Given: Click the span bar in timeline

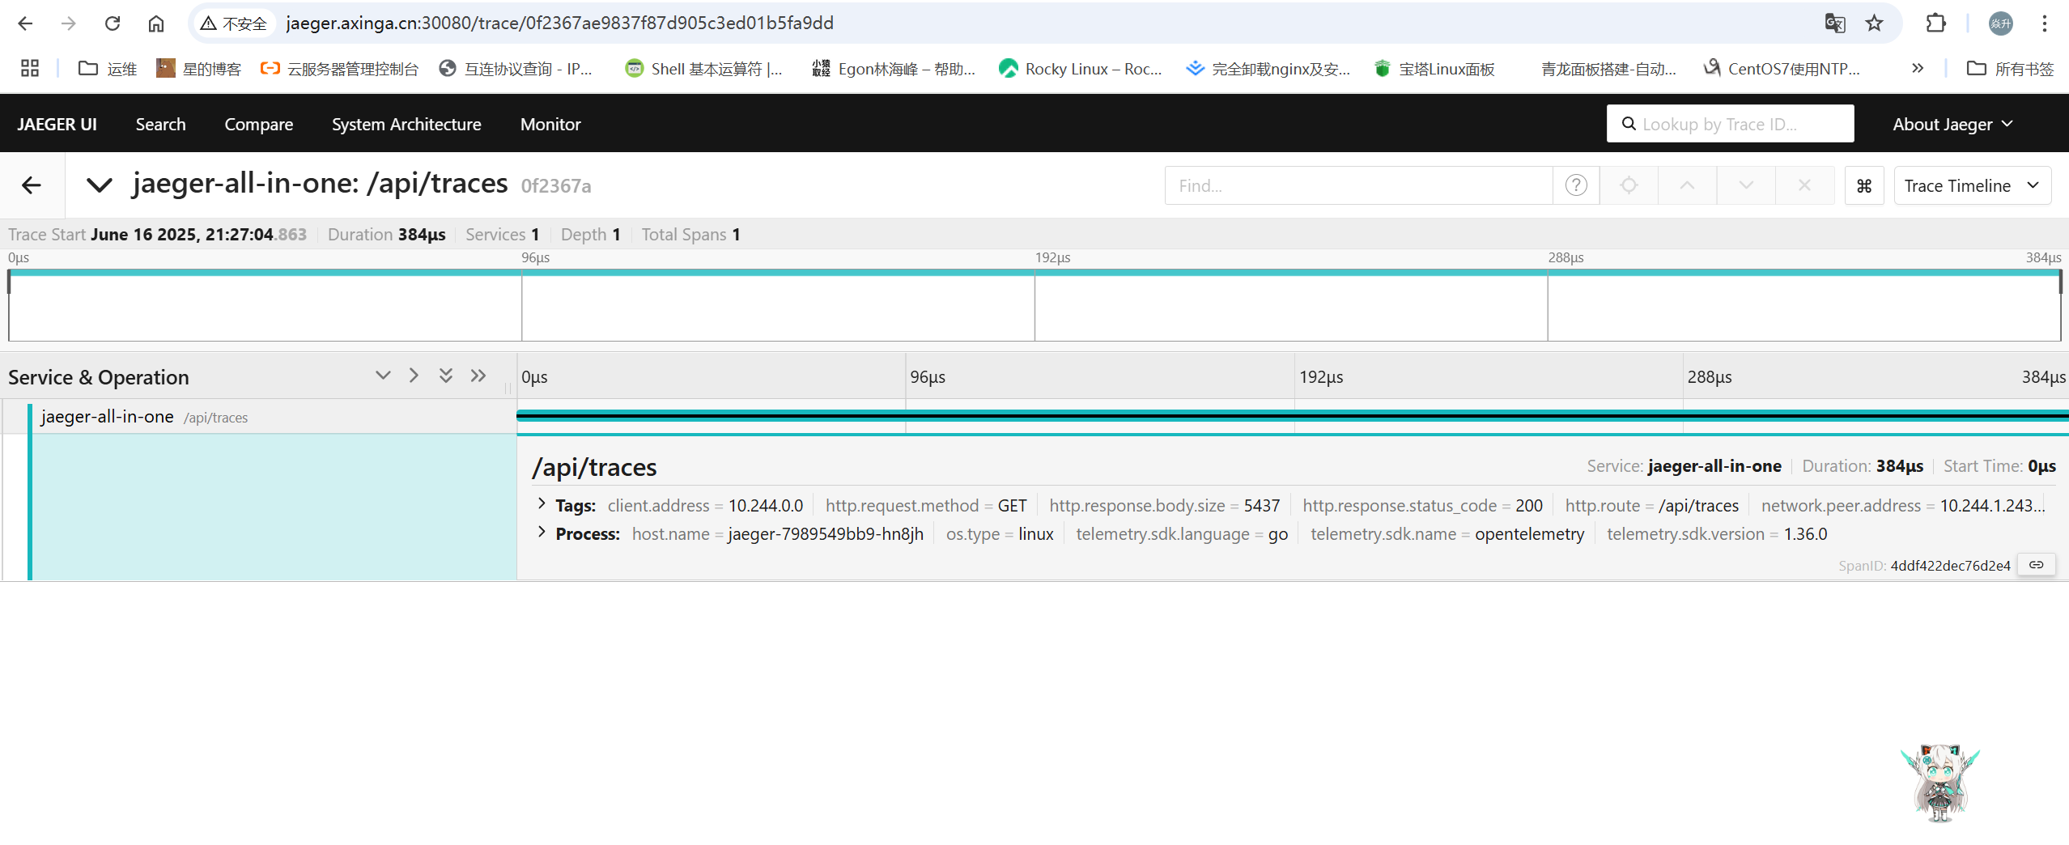Looking at the screenshot, I should tap(1292, 415).
